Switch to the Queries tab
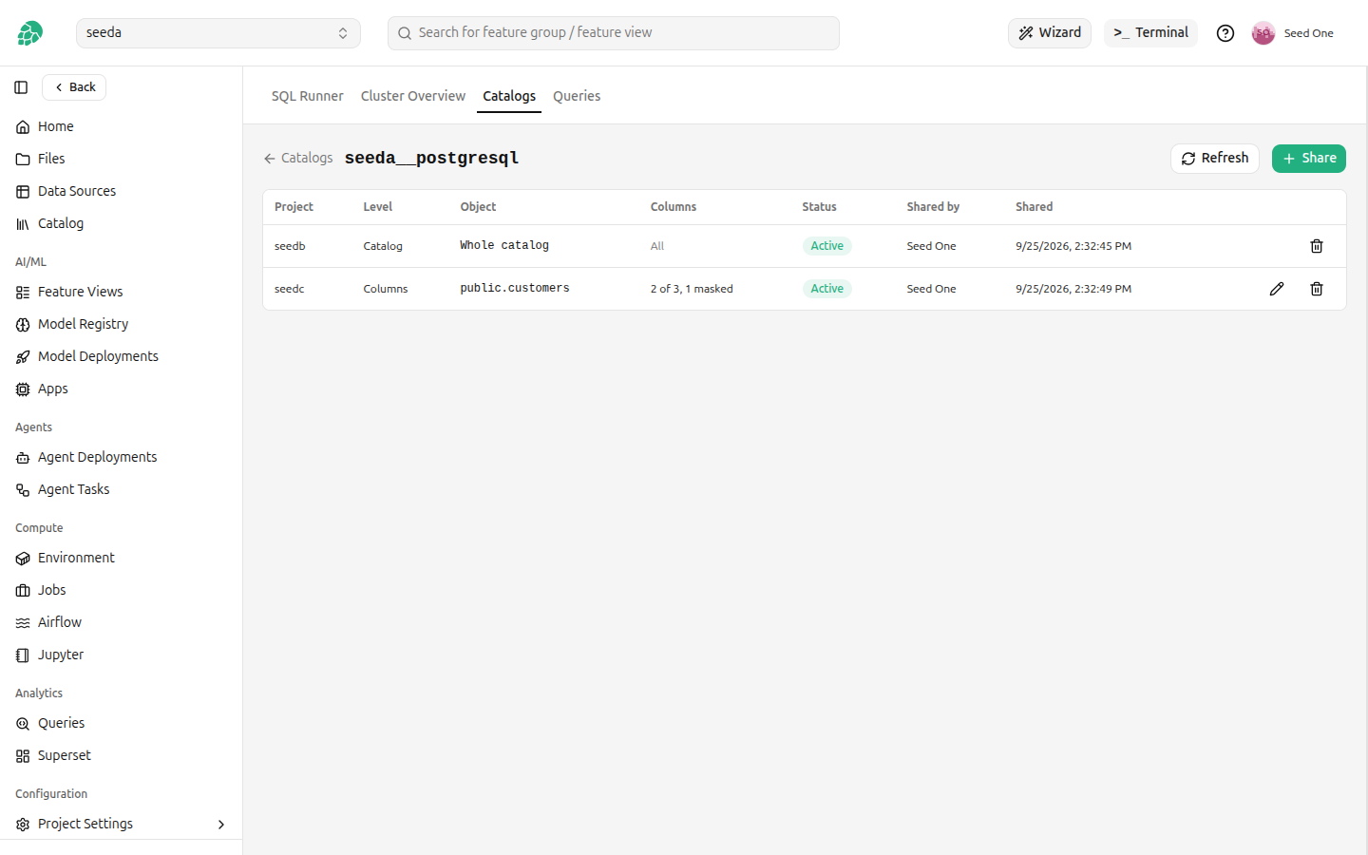 [x=577, y=96]
